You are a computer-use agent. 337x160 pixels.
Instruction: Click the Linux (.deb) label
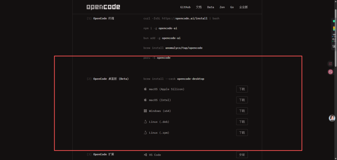click(159, 122)
